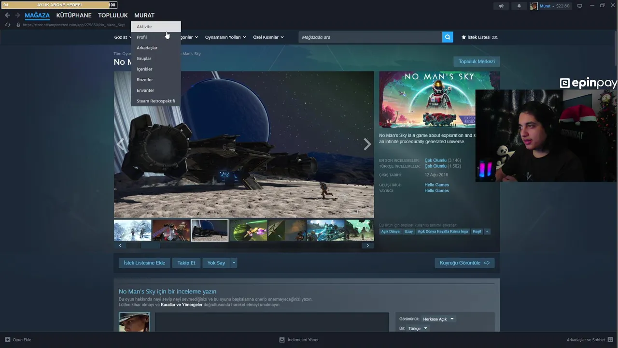Viewport: 618px width, 348px height.
Task: Select İçerikler from the Murat menu
Action: pos(156,69)
